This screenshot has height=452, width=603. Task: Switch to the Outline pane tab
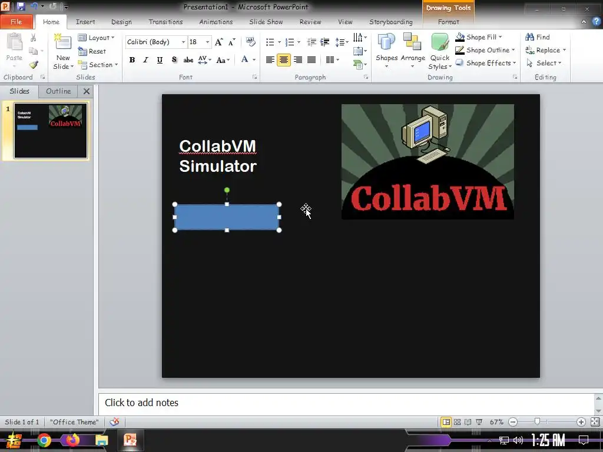pos(58,91)
